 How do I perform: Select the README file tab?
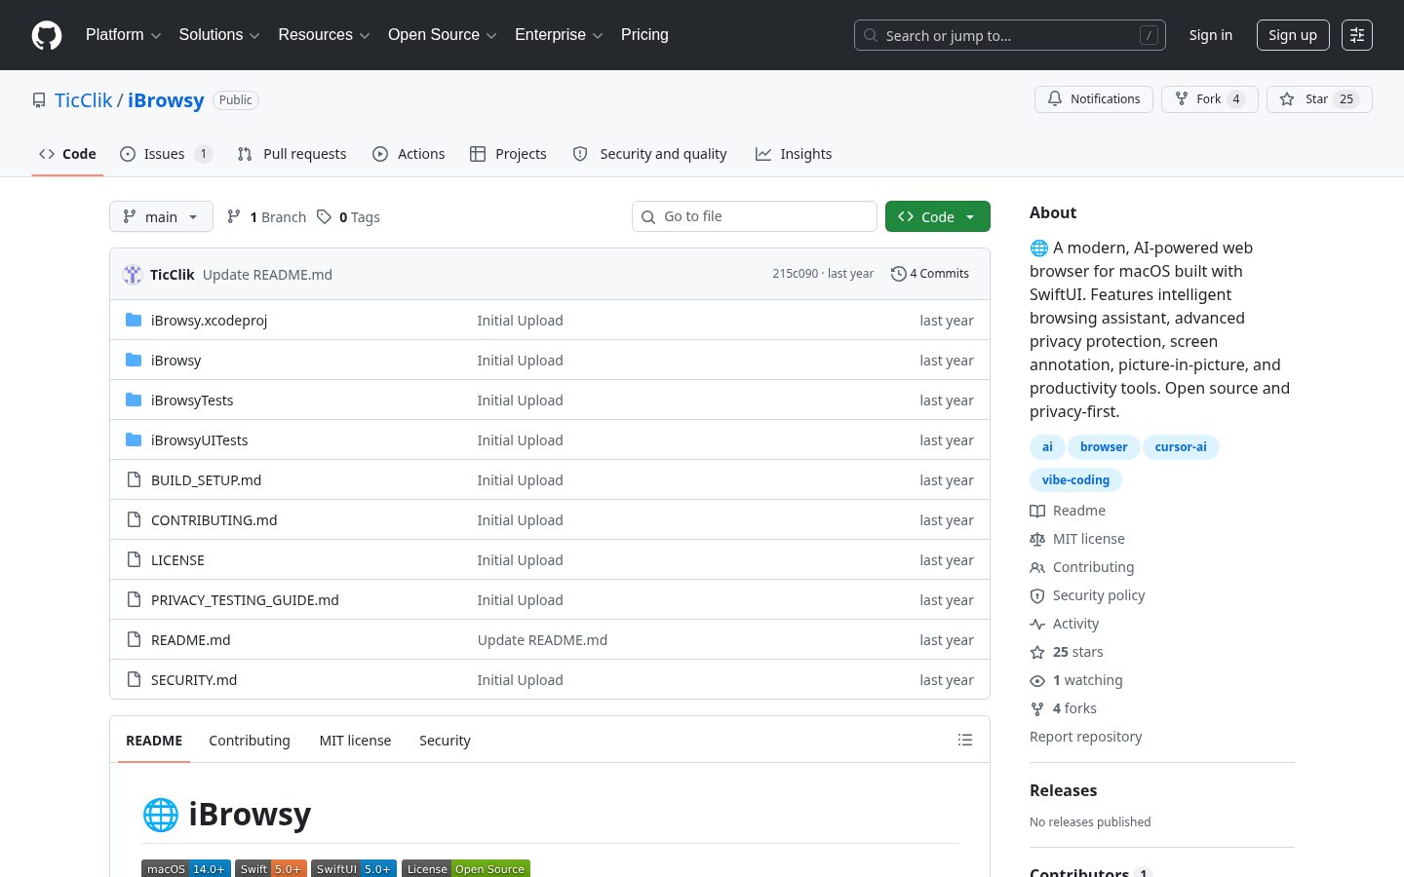[x=154, y=741]
